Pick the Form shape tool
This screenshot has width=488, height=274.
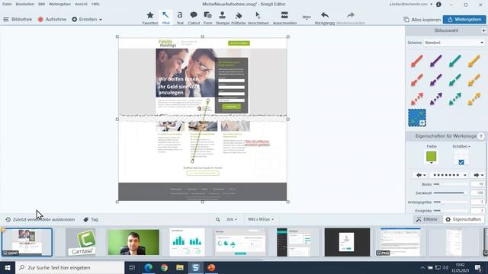pos(207,18)
